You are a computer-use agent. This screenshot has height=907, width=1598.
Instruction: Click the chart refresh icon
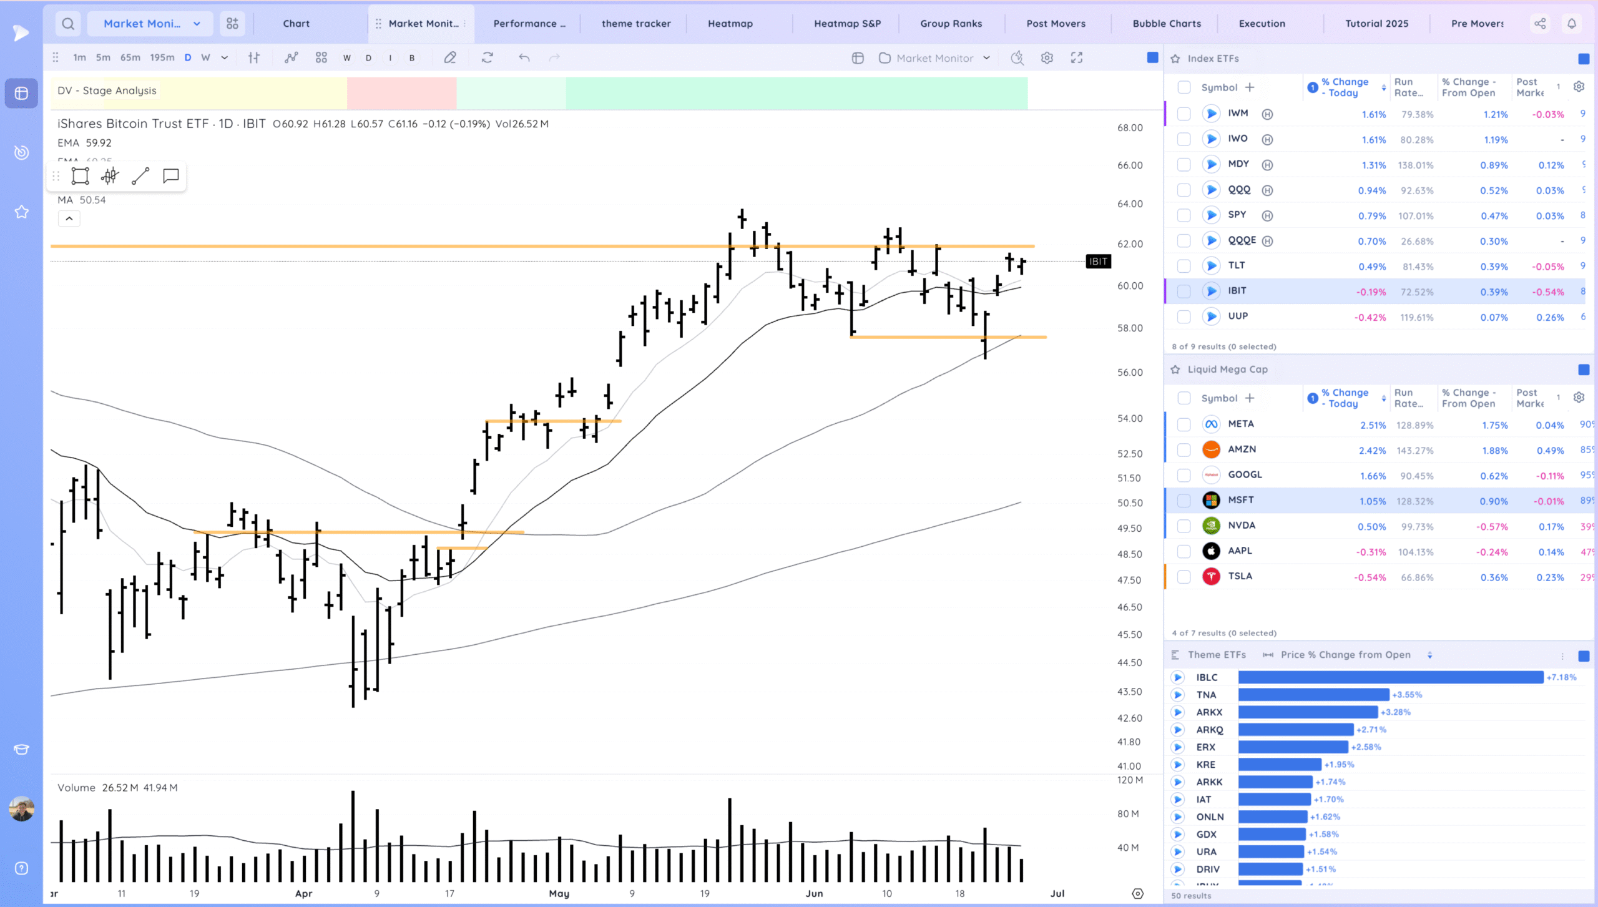pos(488,58)
